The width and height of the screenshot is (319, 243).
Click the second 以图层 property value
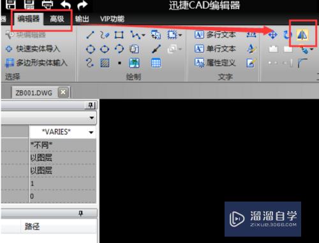(x=63, y=171)
